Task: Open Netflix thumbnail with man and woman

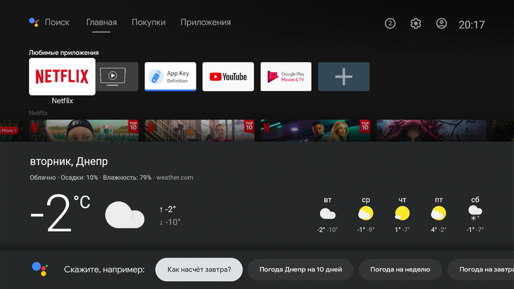Action: pos(316,131)
